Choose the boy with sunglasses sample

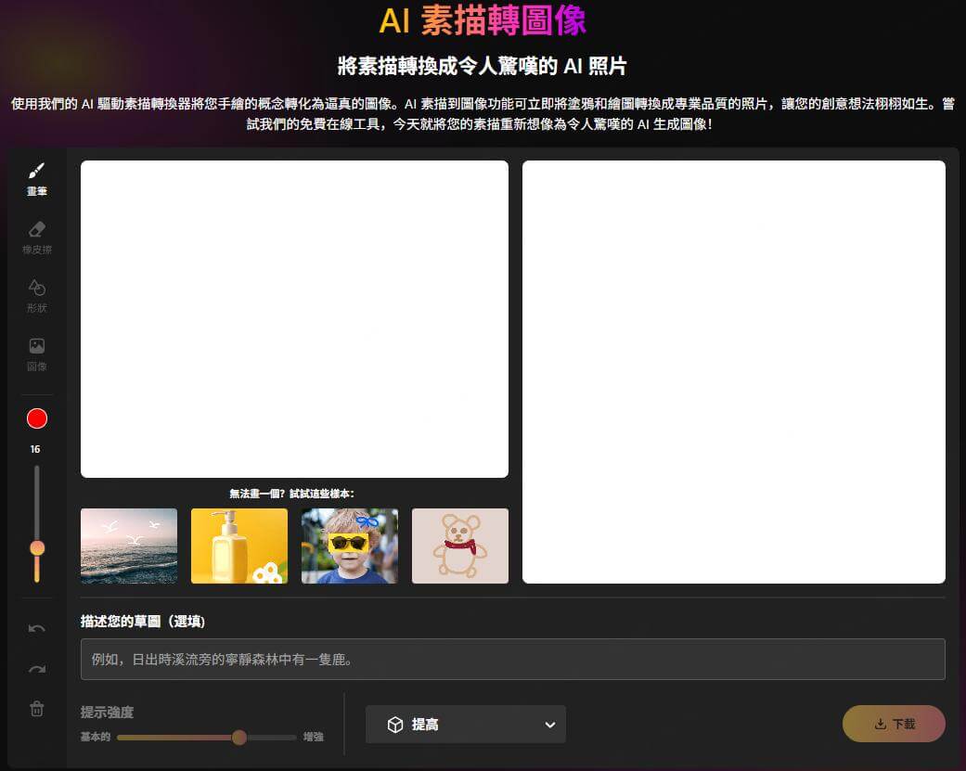[350, 546]
